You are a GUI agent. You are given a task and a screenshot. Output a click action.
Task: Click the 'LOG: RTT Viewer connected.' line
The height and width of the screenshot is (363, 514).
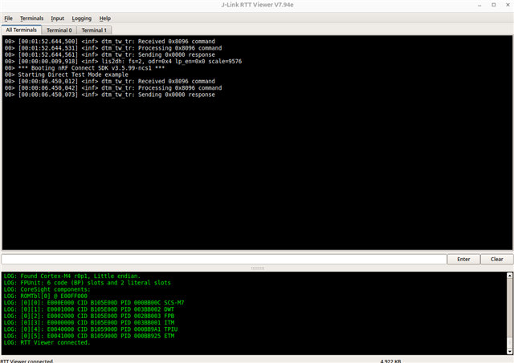pyautogui.click(x=47, y=342)
